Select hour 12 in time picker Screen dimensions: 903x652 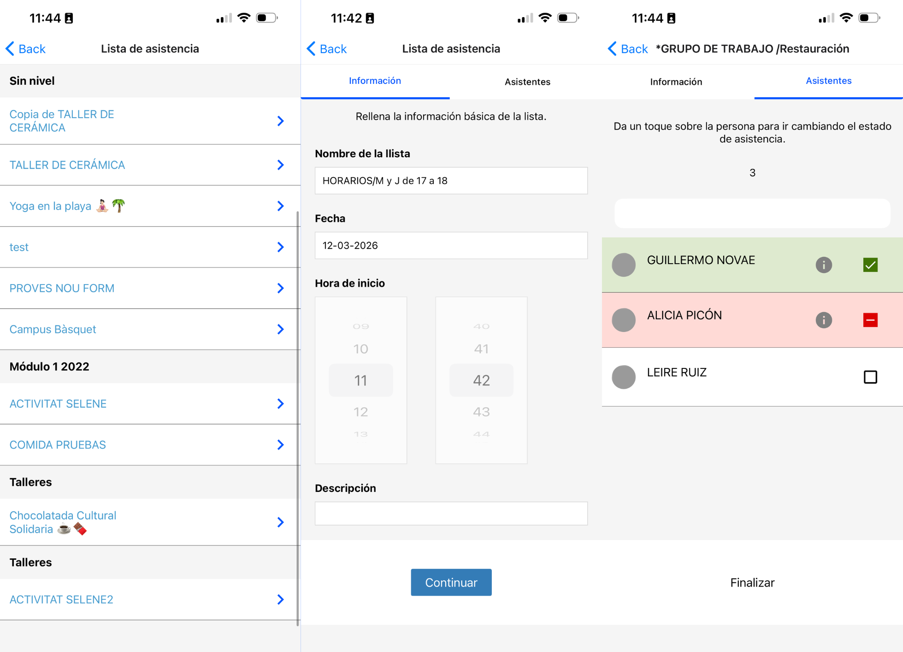(360, 411)
